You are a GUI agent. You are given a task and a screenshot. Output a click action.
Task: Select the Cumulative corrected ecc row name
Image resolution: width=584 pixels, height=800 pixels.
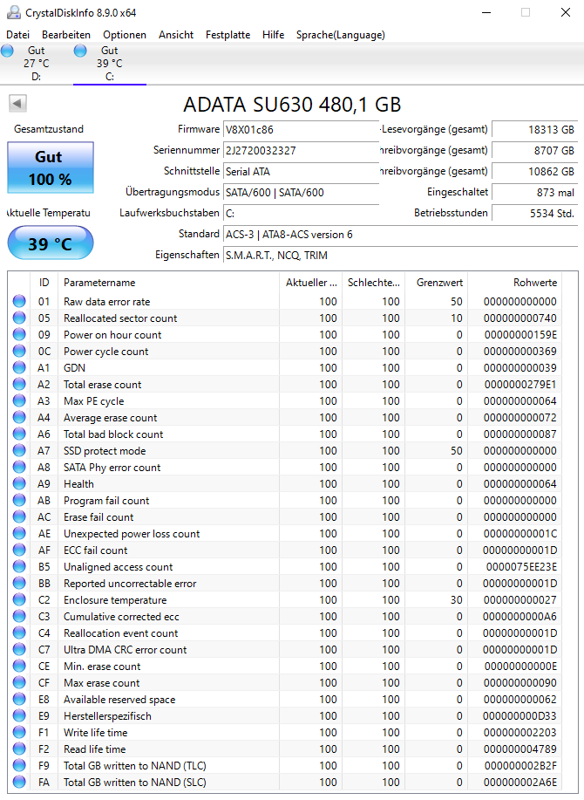tap(121, 616)
